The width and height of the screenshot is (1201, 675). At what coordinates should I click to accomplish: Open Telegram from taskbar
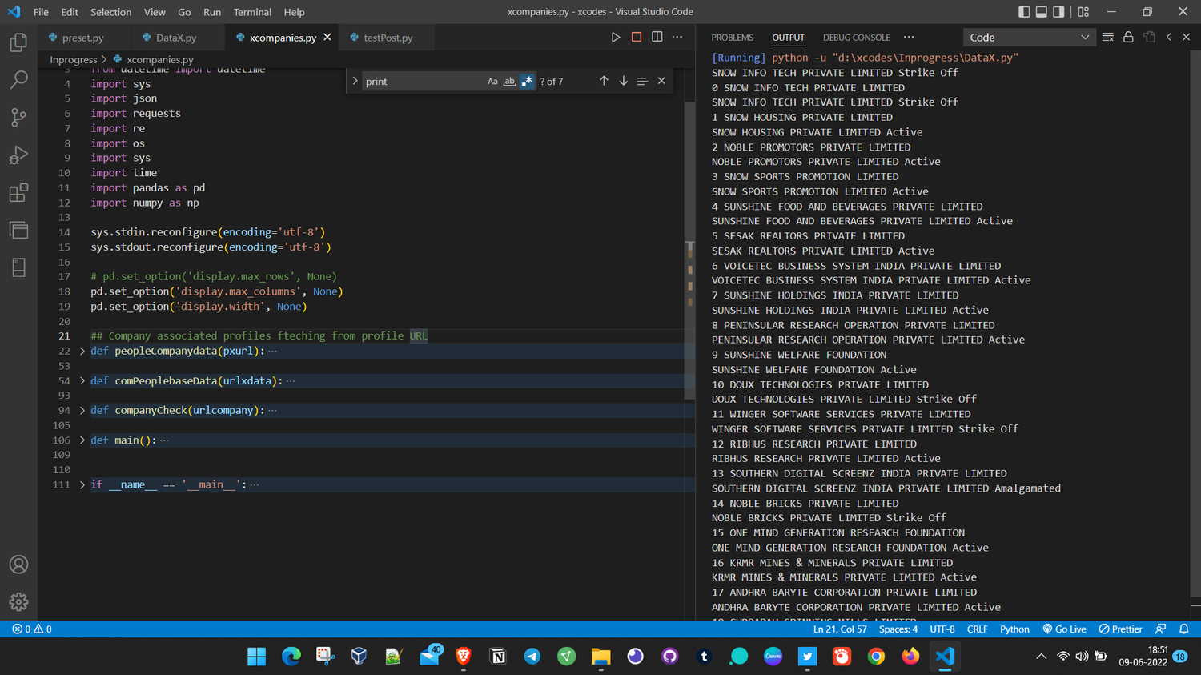pos(532,657)
